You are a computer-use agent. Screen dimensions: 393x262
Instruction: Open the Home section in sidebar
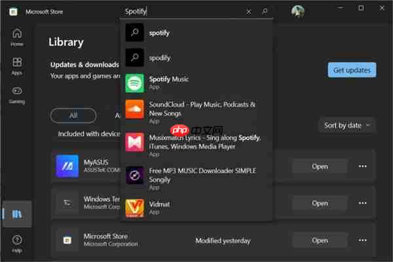[17, 37]
